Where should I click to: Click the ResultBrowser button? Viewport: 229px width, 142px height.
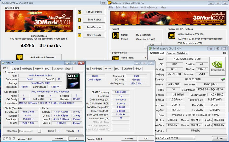click(x=94, y=27)
